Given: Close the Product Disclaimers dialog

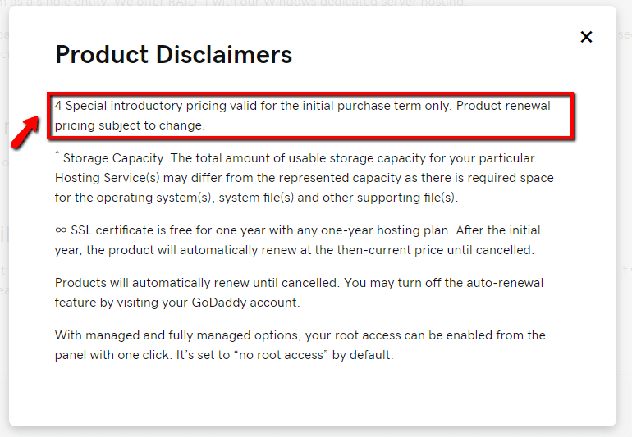Looking at the screenshot, I should tap(586, 37).
